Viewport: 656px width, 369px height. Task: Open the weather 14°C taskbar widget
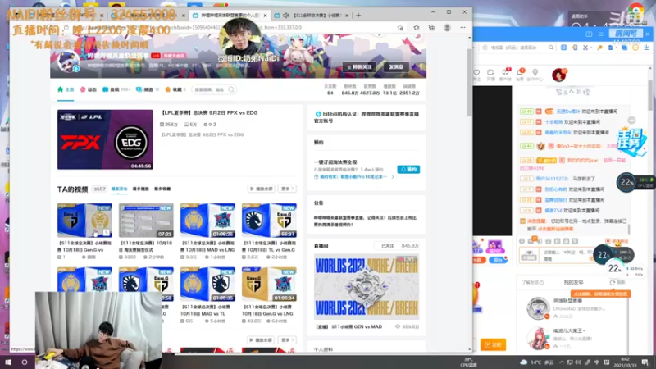point(537,362)
